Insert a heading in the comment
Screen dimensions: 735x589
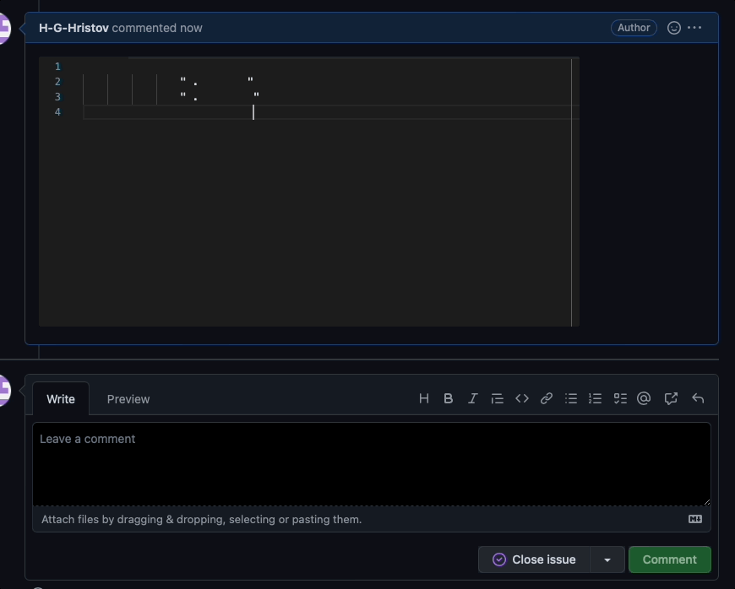tap(423, 398)
